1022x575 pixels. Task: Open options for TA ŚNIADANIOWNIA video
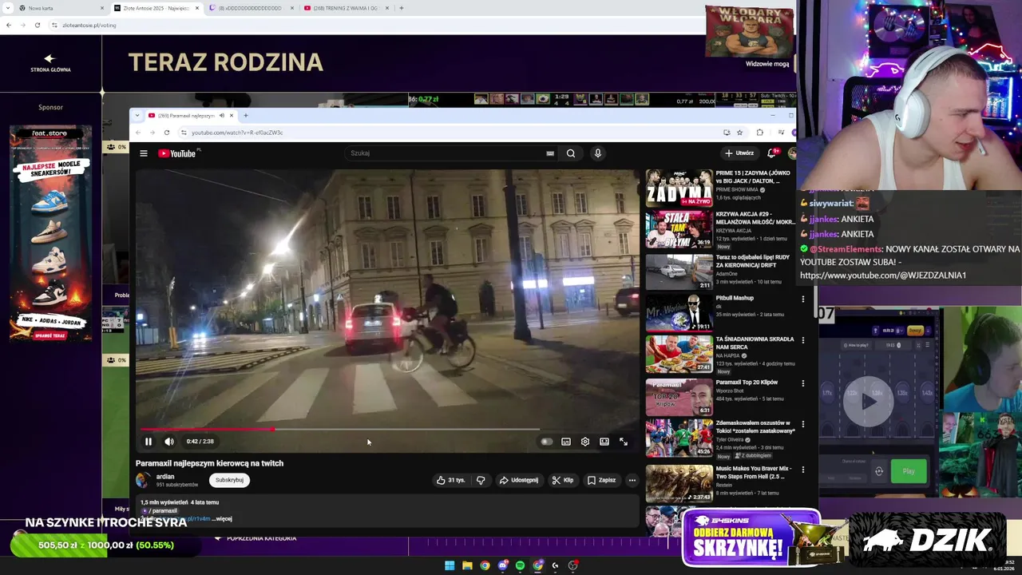click(x=803, y=340)
